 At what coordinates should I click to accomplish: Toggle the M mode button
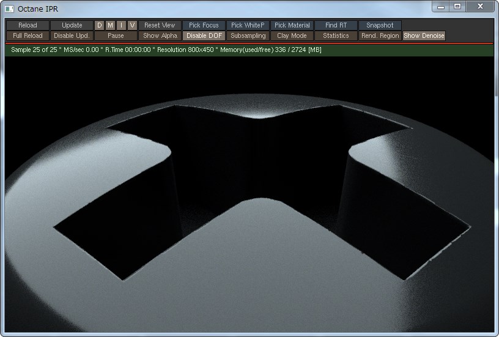point(111,25)
